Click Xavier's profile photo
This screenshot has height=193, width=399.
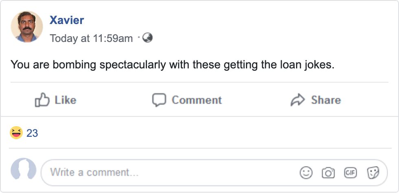pos(26,27)
